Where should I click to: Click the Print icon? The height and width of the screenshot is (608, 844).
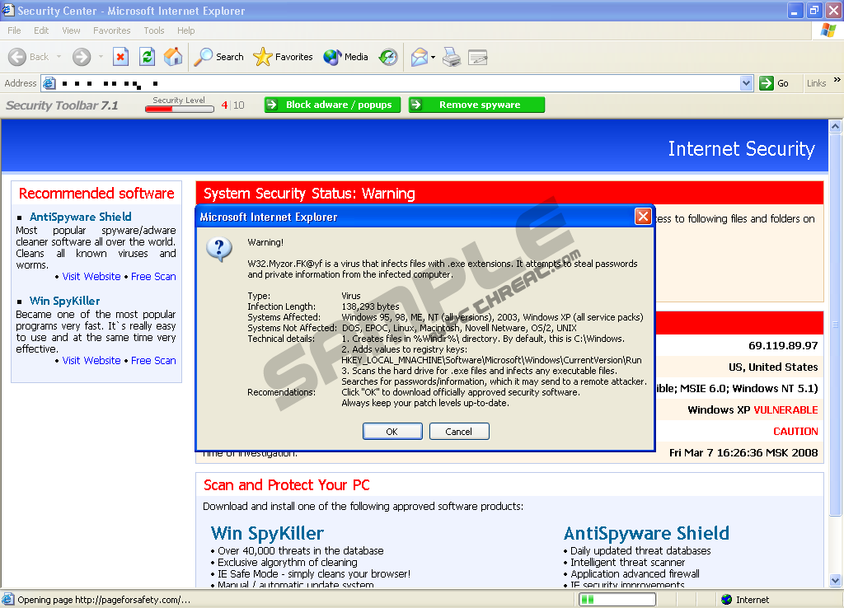coord(451,57)
